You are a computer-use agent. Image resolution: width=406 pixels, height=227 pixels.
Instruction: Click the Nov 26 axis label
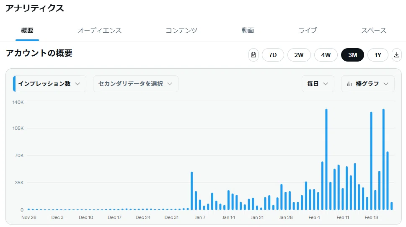[x=29, y=217]
